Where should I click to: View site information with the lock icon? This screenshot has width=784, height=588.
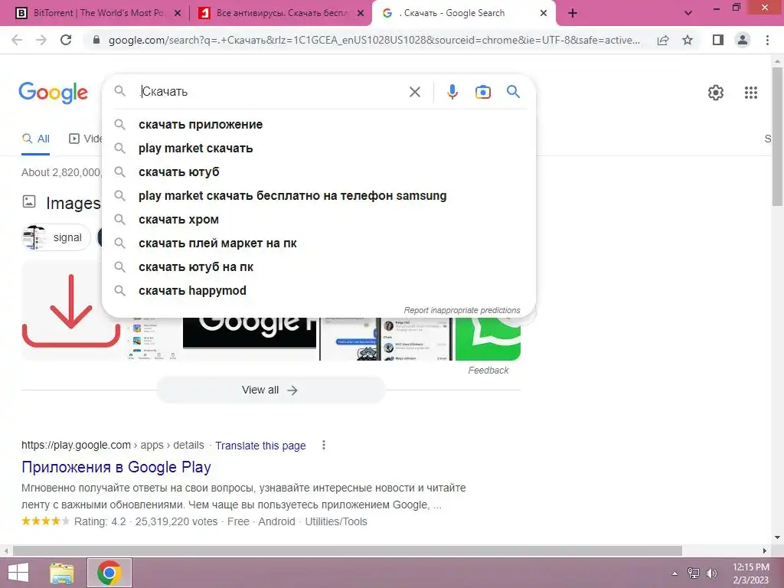click(x=96, y=41)
